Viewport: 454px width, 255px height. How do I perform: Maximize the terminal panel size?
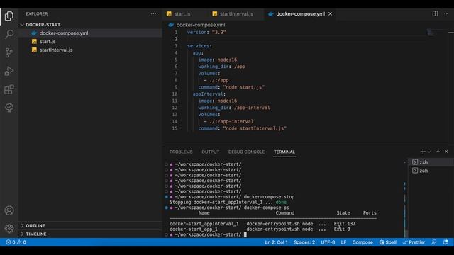(x=438, y=152)
